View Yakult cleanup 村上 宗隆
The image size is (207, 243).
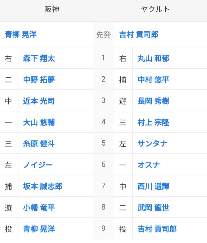point(153,122)
